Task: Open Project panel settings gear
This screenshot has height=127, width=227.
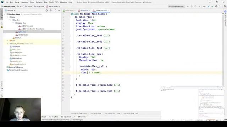Action: pyautogui.click(x=55, y=11)
